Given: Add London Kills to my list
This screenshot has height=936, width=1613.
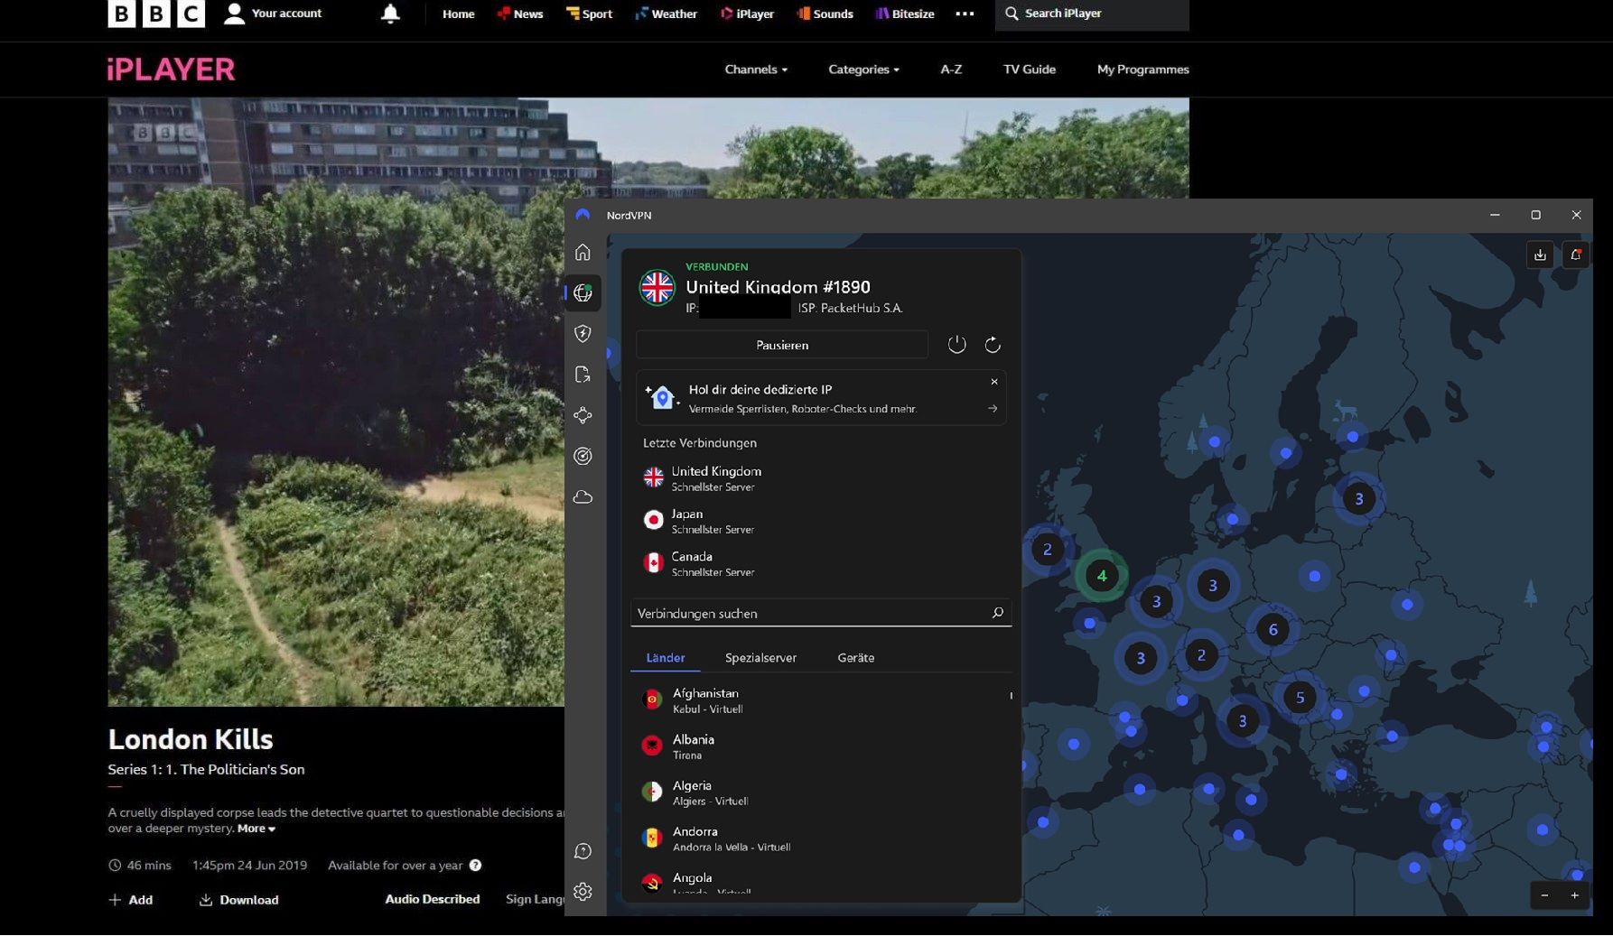Looking at the screenshot, I should tap(131, 900).
